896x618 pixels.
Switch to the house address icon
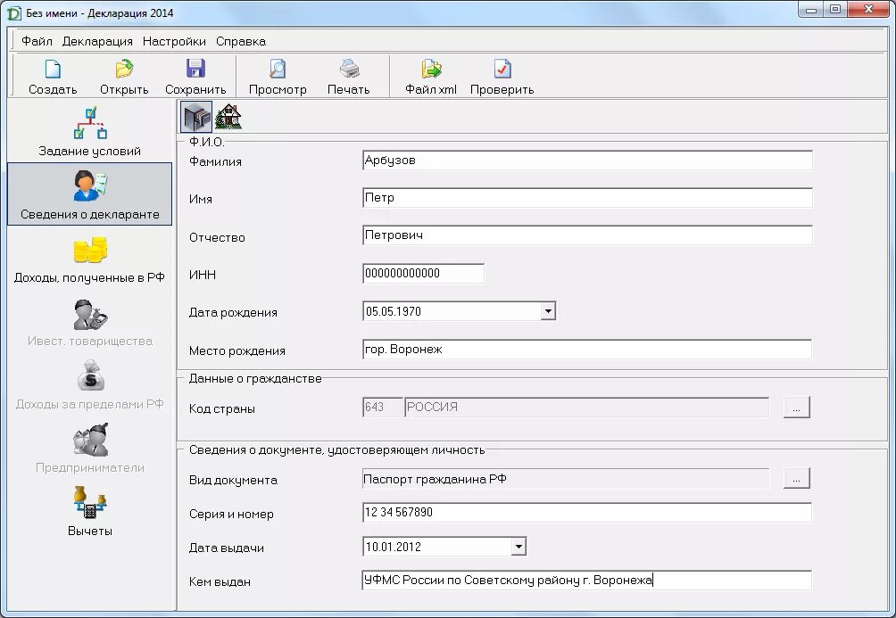point(228,117)
